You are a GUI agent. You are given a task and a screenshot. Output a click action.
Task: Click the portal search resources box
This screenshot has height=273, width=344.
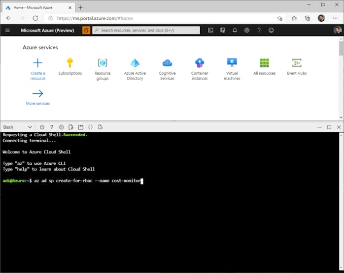pos(146,30)
